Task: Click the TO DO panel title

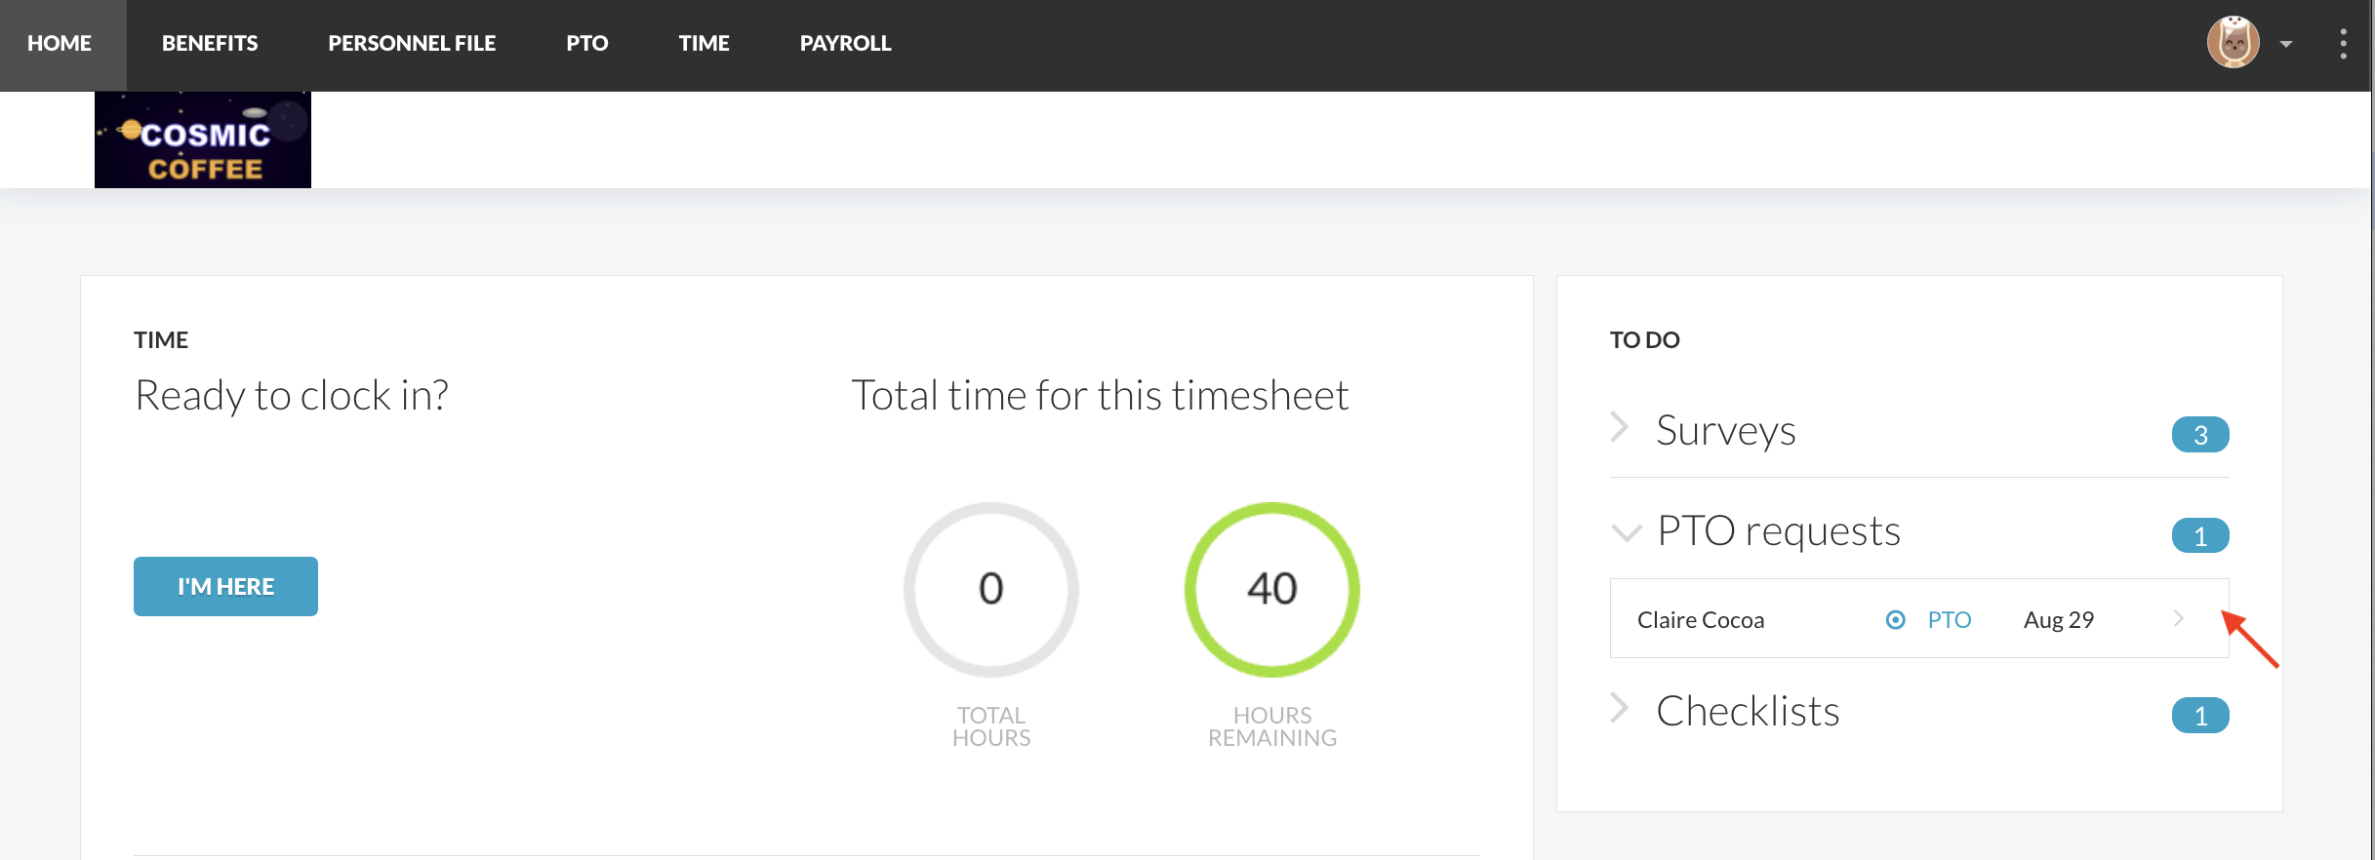Action: (1644, 340)
